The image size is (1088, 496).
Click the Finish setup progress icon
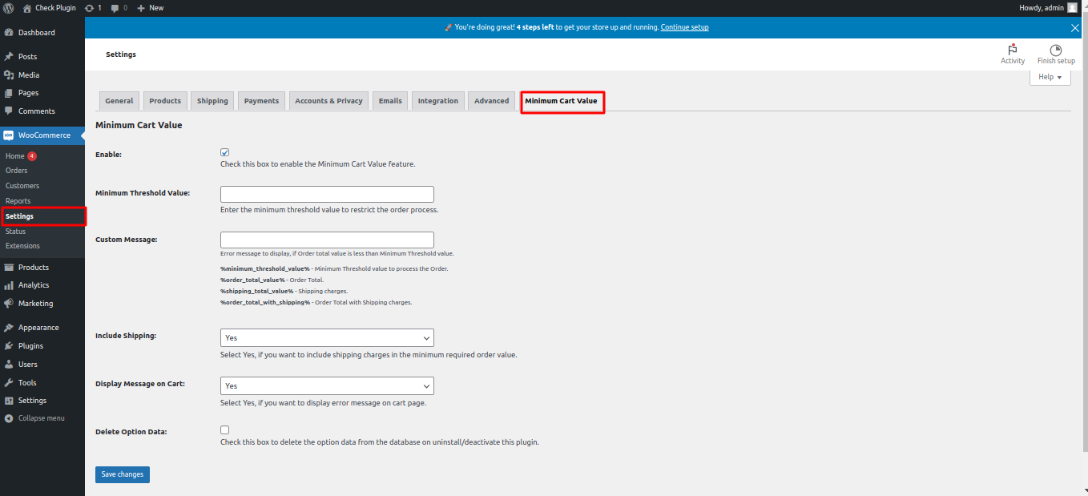coord(1055,50)
